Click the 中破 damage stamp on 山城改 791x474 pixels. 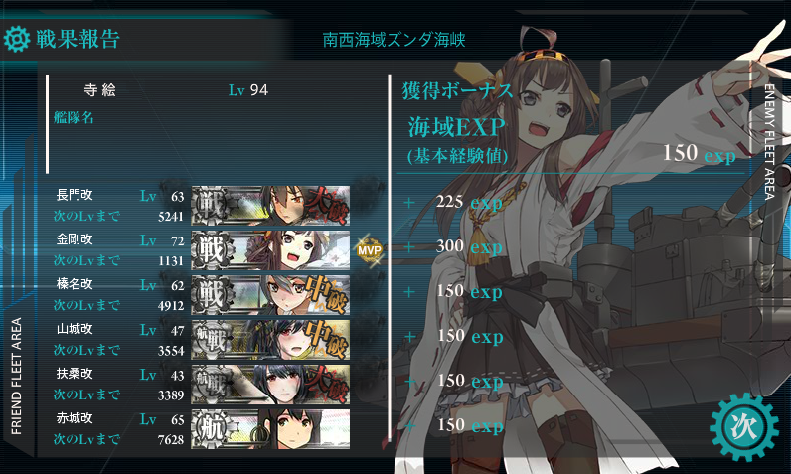click(x=329, y=340)
